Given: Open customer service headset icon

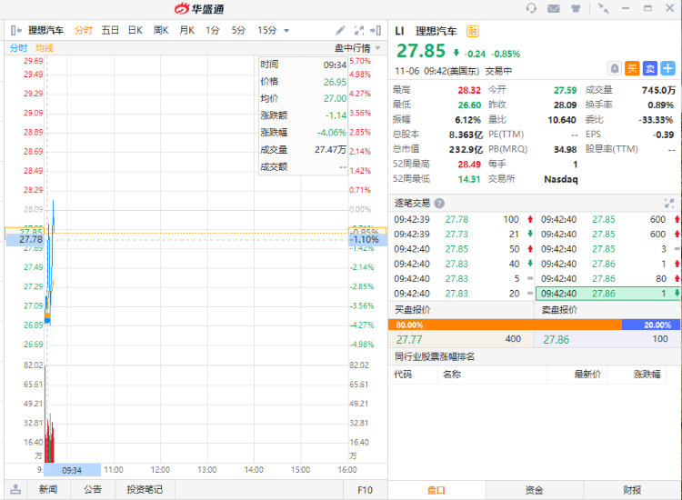Looking at the screenshot, I should 531,9.
